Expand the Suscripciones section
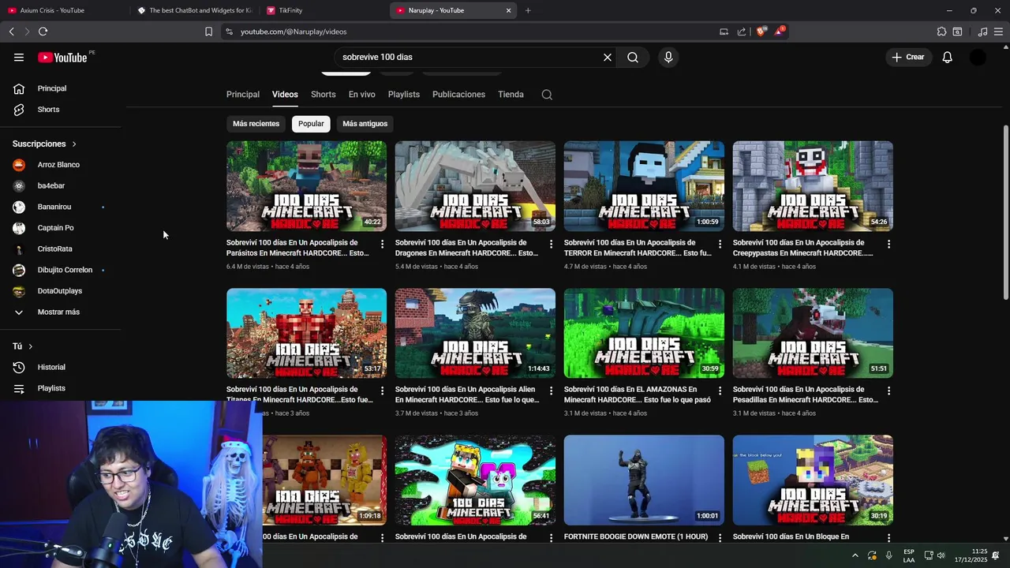This screenshot has width=1010, height=568. [x=44, y=144]
